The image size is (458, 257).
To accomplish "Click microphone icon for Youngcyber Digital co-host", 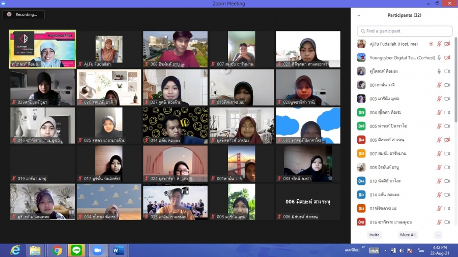I will [x=439, y=58].
